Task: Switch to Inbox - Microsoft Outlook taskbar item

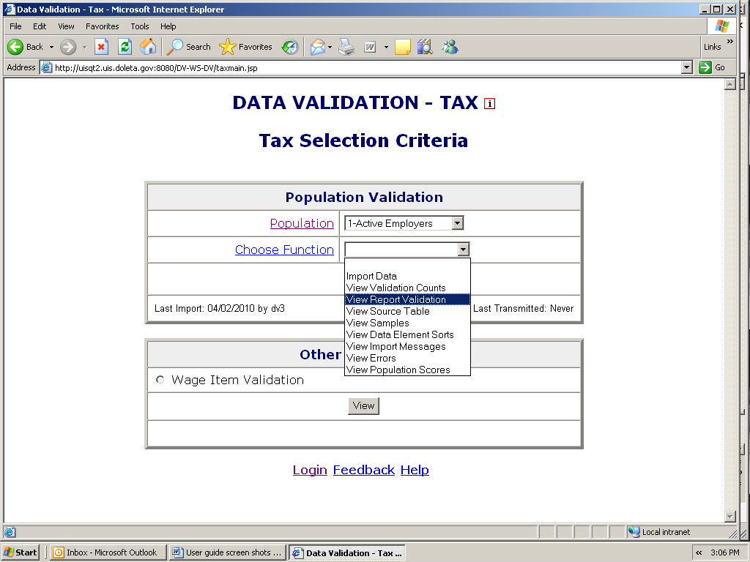Action: (x=108, y=552)
